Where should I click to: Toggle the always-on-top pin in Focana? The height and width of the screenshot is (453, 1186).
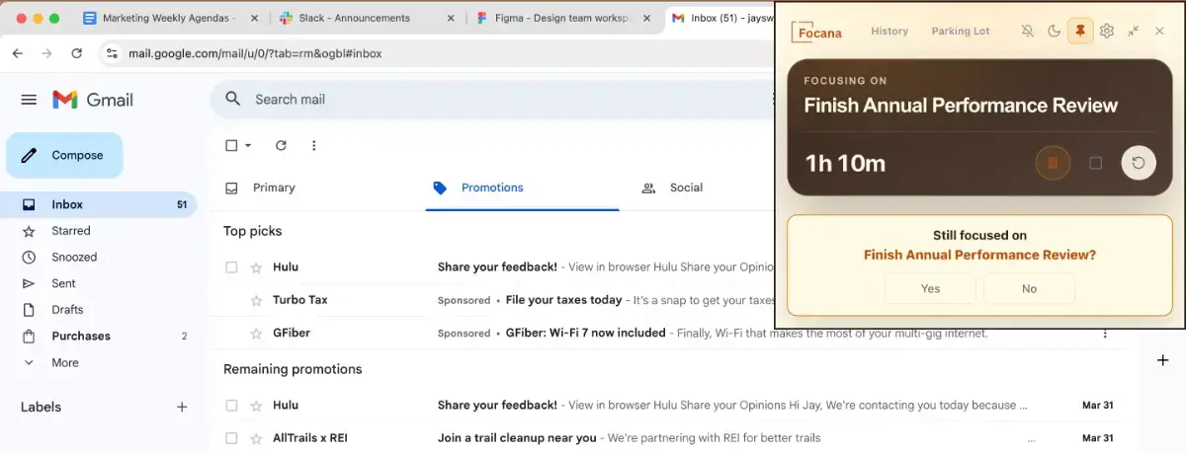1080,32
